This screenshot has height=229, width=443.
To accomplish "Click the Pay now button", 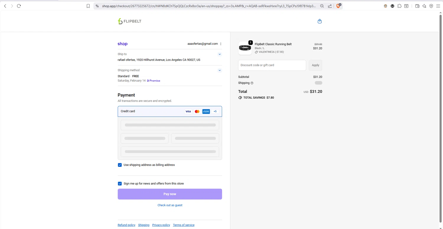I will [x=170, y=194].
